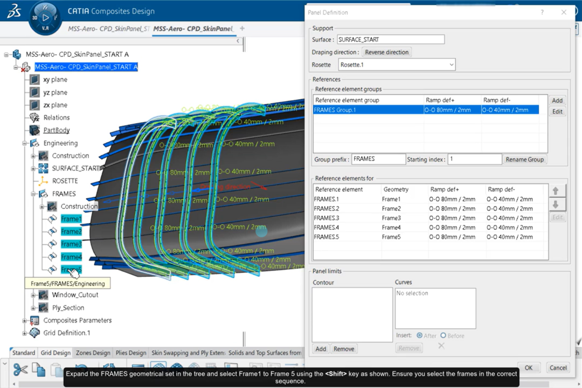This screenshot has width=582, height=388.
Task: Click the Composites Parameters icon
Action: tap(34, 320)
